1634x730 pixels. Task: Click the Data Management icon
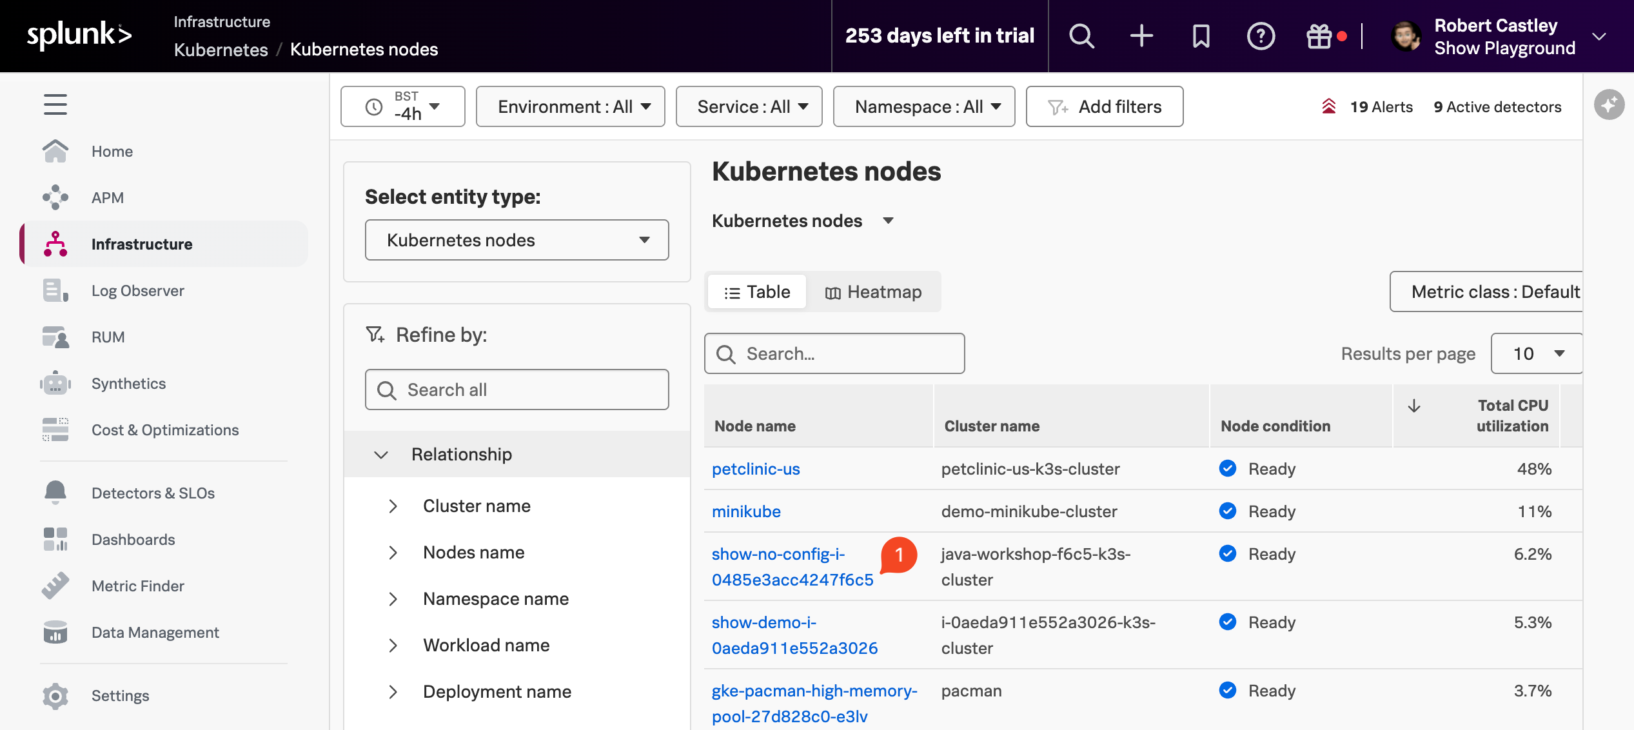(55, 632)
